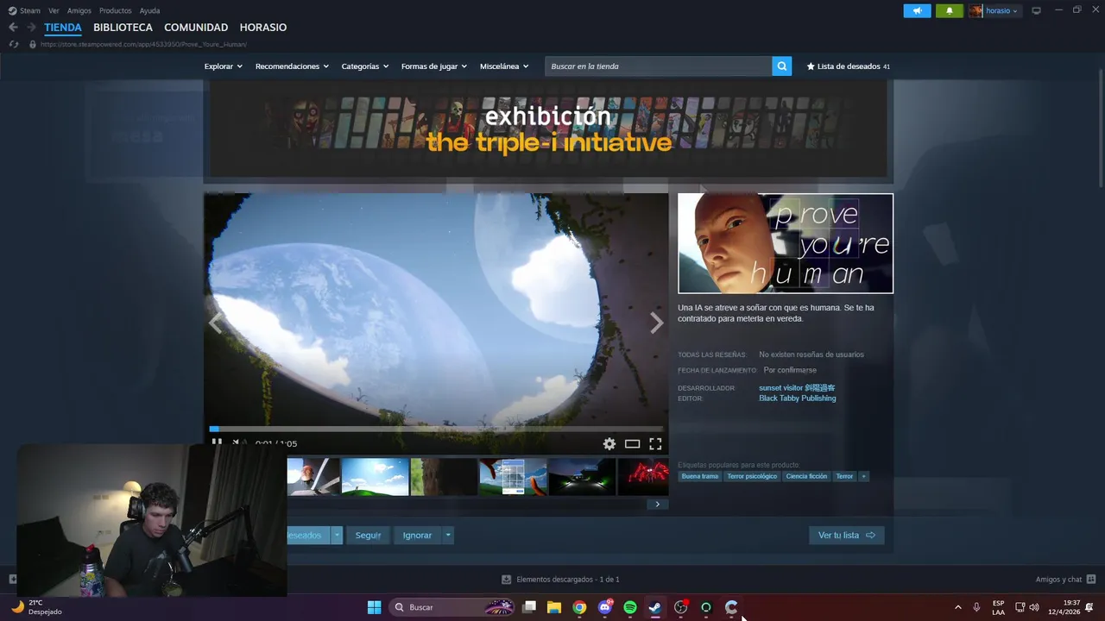This screenshot has width=1105, height=621.
Task: Select the blue sky green hill thumbnail
Action: click(376, 477)
